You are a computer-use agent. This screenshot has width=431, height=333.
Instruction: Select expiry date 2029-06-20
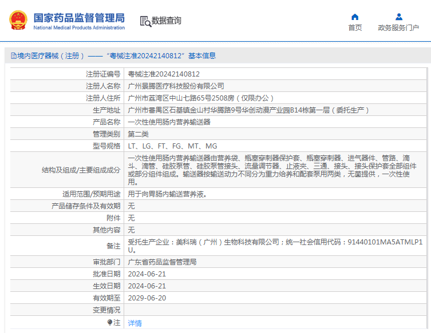(147, 298)
